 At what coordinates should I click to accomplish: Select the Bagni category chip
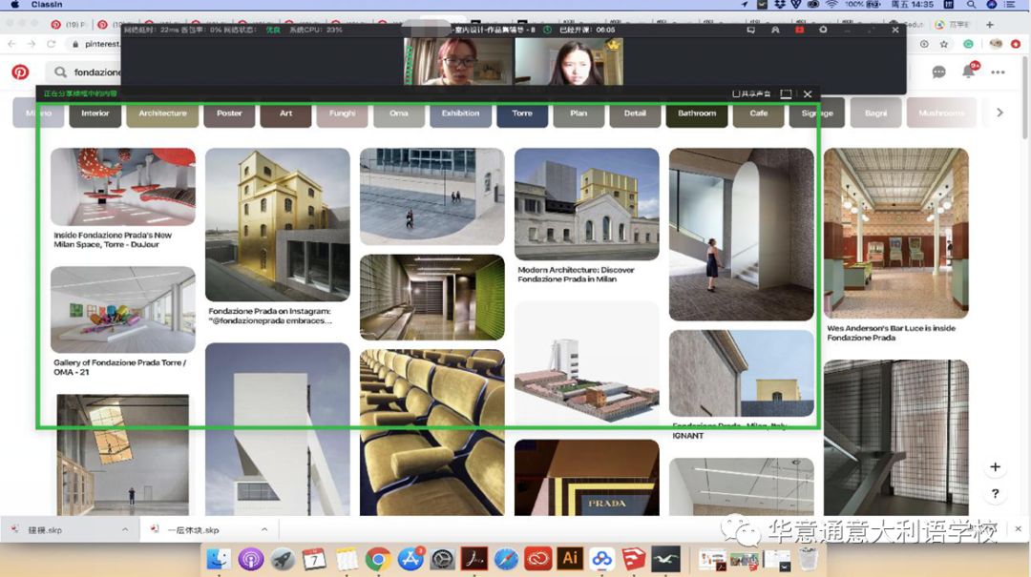click(x=875, y=113)
